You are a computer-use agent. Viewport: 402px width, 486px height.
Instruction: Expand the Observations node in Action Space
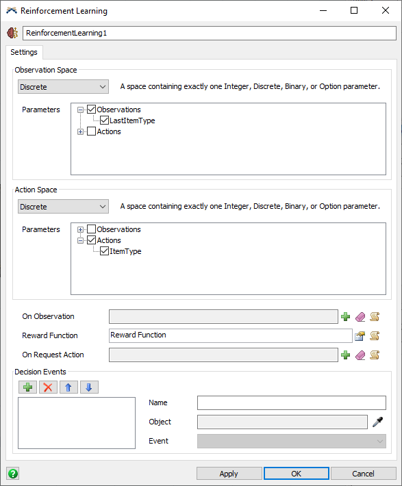pos(80,230)
